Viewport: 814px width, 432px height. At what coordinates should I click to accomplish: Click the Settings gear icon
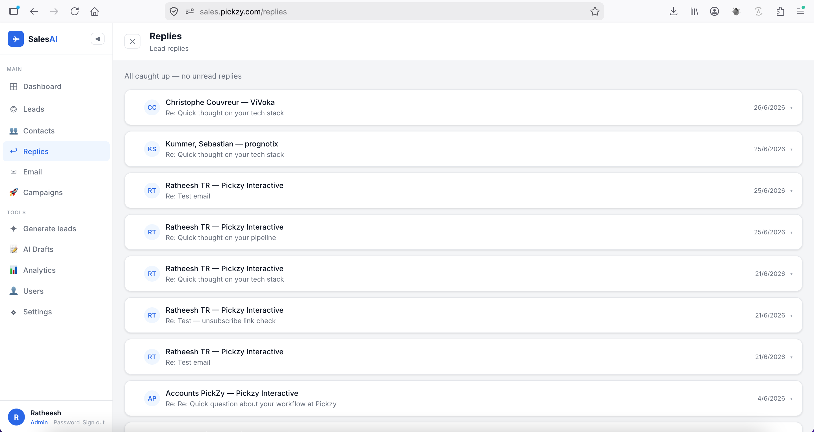point(14,312)
